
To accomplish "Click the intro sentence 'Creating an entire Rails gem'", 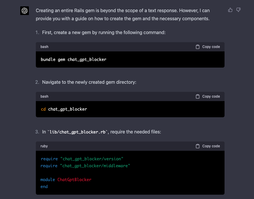I will pyautogui.click(x=123, y=14).
